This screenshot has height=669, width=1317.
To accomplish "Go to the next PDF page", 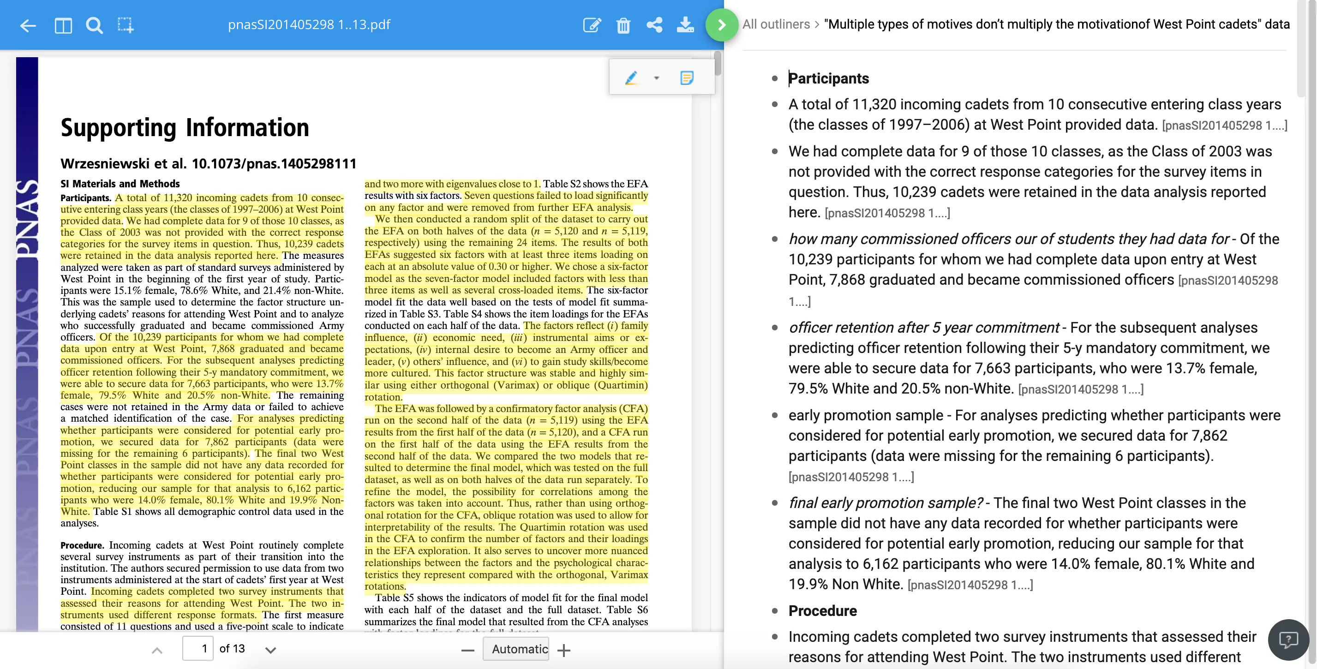I will click(271, 650).
